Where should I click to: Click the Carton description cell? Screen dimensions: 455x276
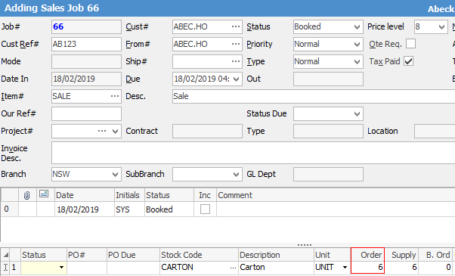[x=276, y=267]
